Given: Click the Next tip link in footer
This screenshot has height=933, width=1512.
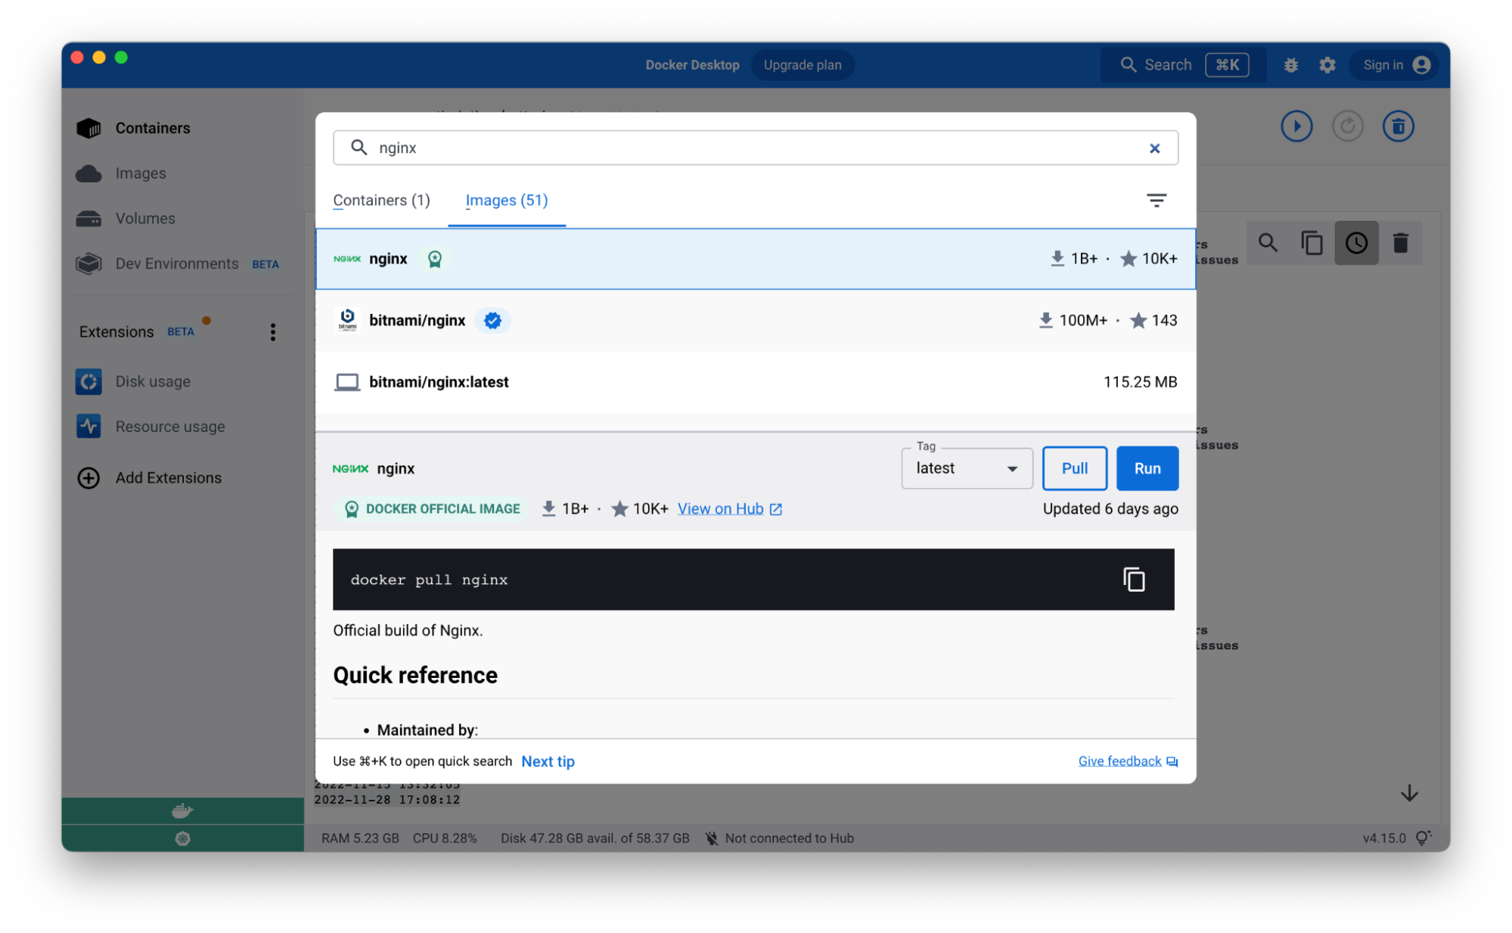Looking at the screenshot, I should [x=548, y=760].
